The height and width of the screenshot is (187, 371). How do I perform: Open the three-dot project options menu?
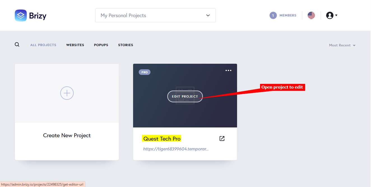tap(228, 70)
